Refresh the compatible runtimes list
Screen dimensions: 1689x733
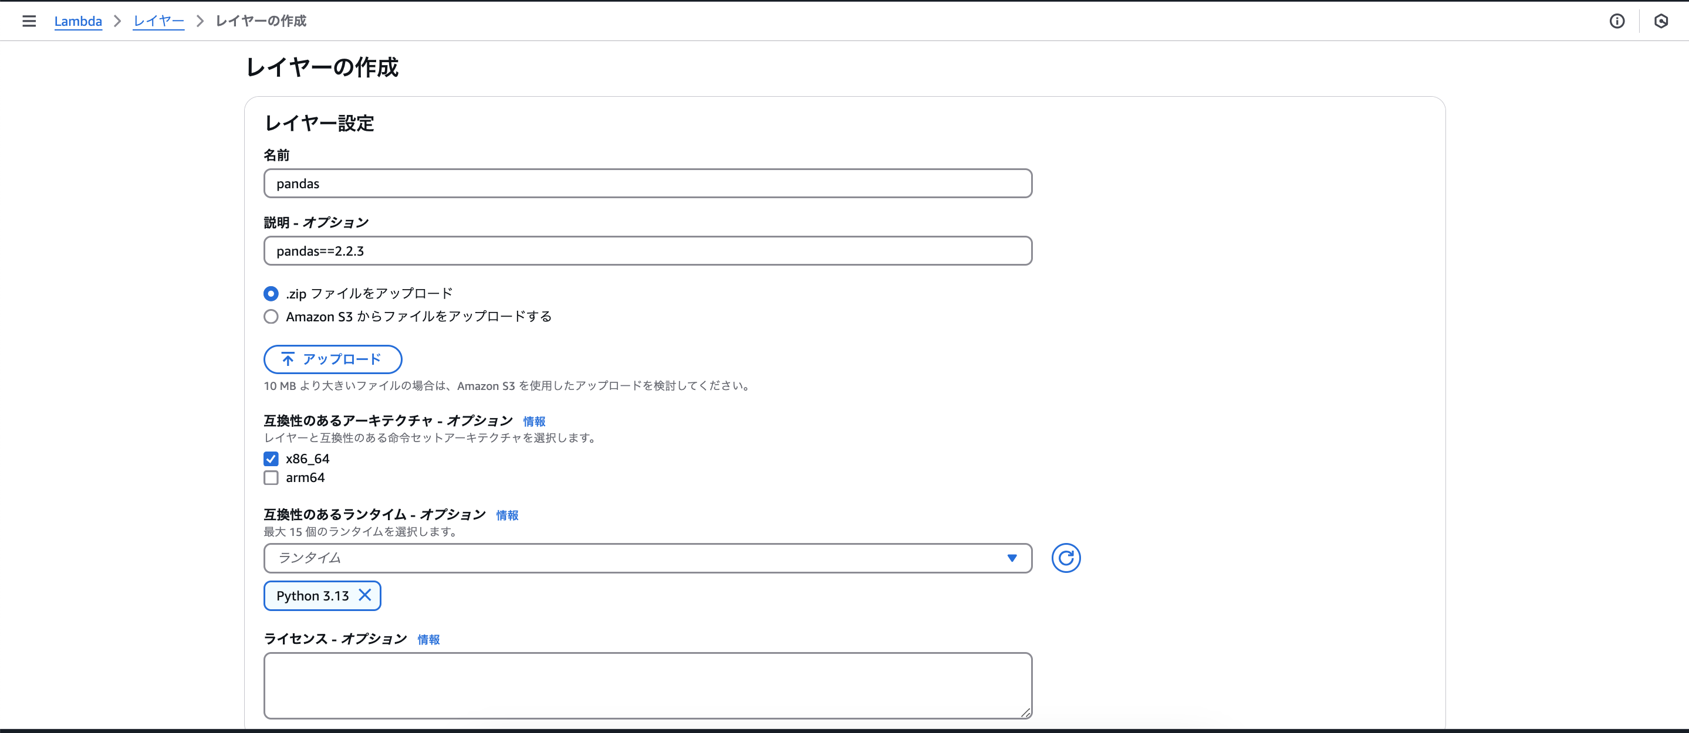[x=1066, y=558]
